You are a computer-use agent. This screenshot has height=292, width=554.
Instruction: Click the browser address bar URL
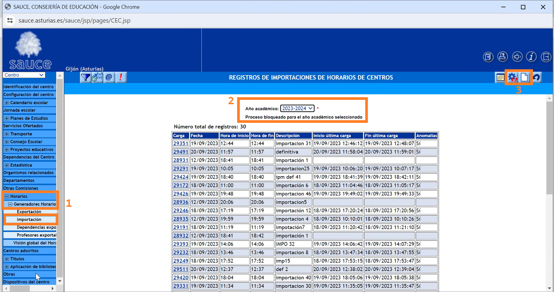coord(74,21)
